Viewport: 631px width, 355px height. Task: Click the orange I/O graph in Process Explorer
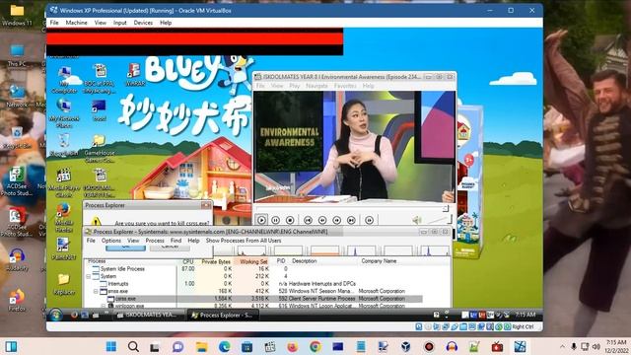tap(324, 250)
